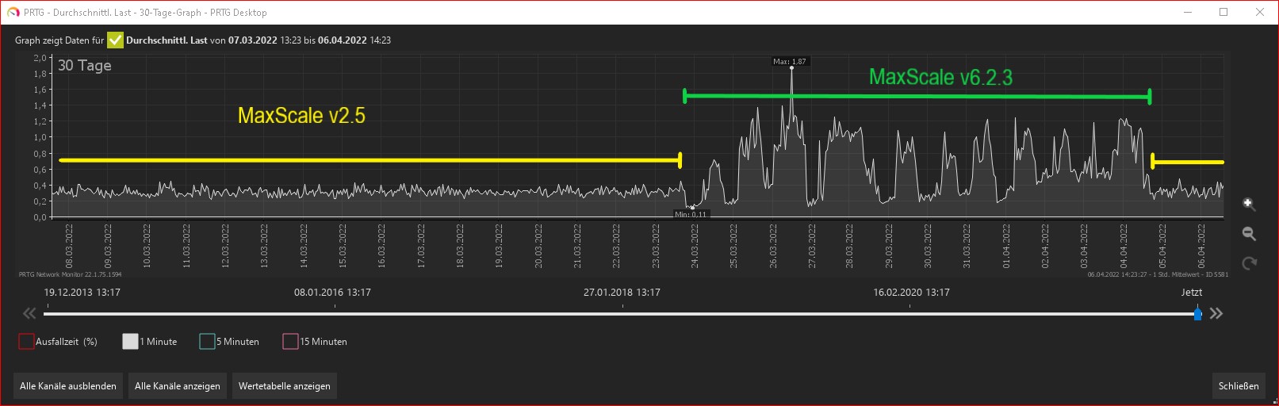The width and height of the screenshot is (1279, 406).
Task: Enable the 15 Minuten channel checkbox
Action: (x=290, y=342)
